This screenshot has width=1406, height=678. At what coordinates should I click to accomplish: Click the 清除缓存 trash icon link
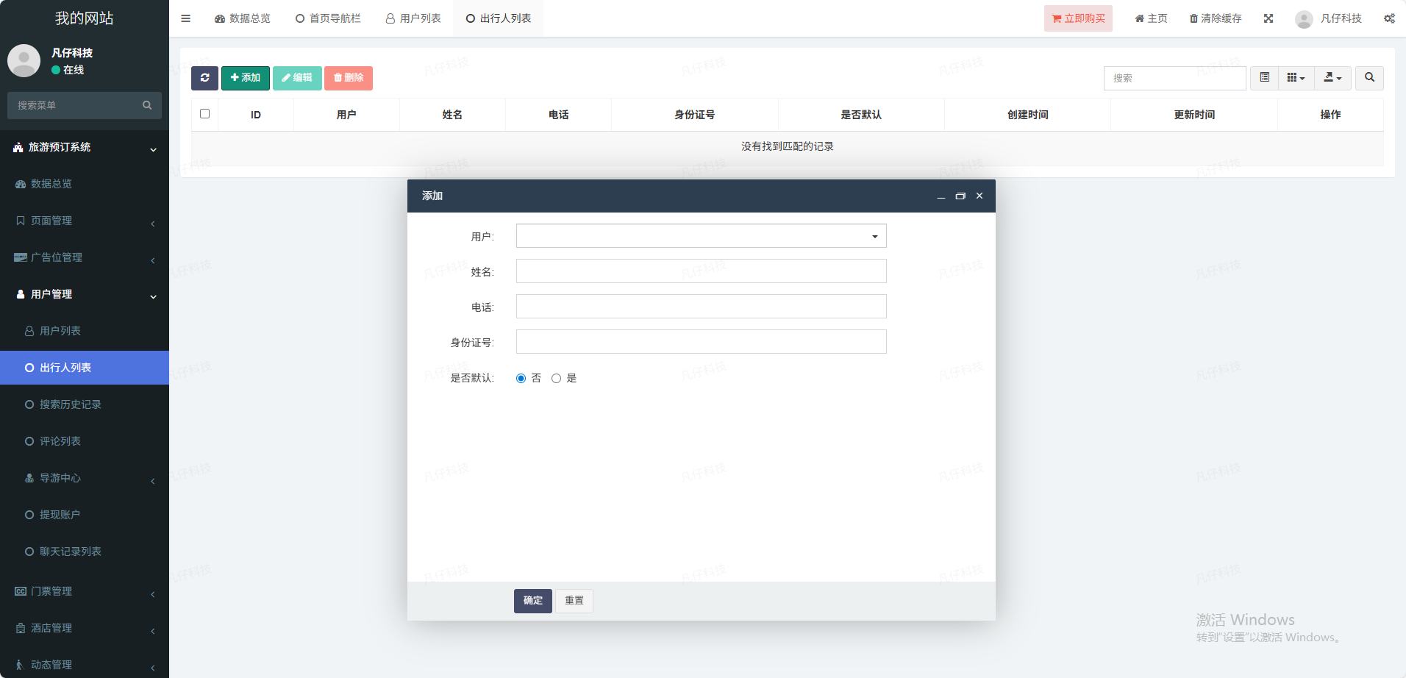pyautogui.click(x=1216, y=18)
